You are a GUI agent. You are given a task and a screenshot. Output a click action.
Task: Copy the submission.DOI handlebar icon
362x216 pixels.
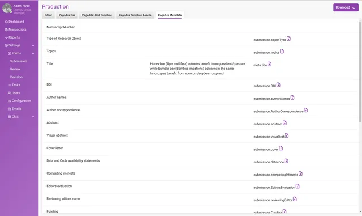[x=278, y=85]
